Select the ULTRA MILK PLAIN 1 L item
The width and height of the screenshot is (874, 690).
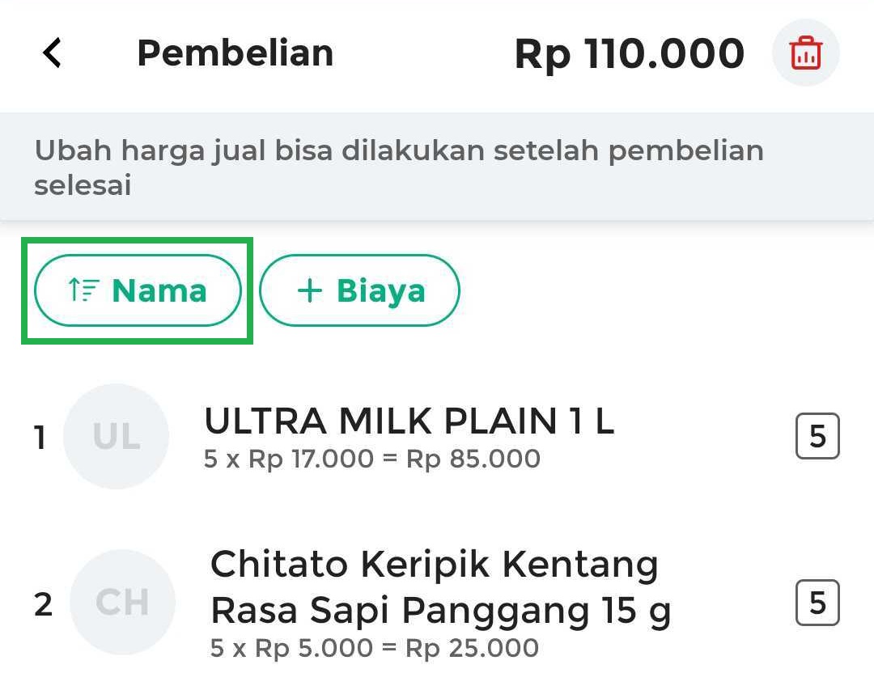tap(409, 421)
